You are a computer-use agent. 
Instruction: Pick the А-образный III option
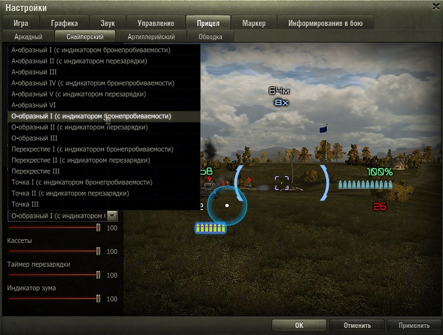click(104, 72)
